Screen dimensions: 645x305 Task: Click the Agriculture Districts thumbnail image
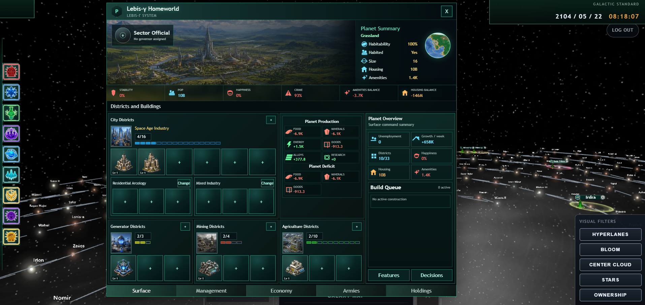point(293,243)
